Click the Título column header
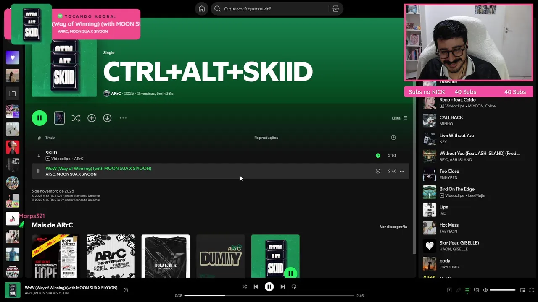The height and width of the screenshot is (302, 538). (x=50, y=138)
